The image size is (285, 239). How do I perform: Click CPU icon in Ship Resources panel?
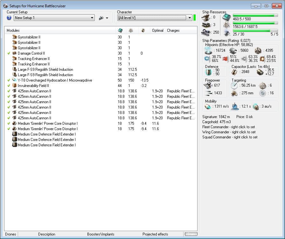(226, 17)
